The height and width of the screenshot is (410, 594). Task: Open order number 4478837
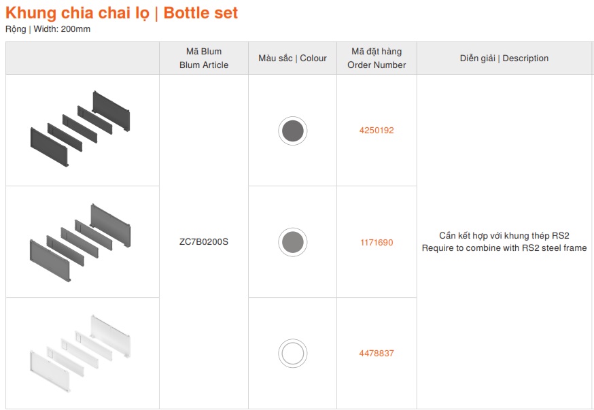[377, 354]
